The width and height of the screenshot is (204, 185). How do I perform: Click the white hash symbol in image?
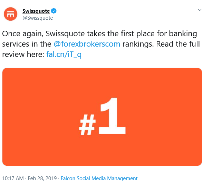click(87, 125)
